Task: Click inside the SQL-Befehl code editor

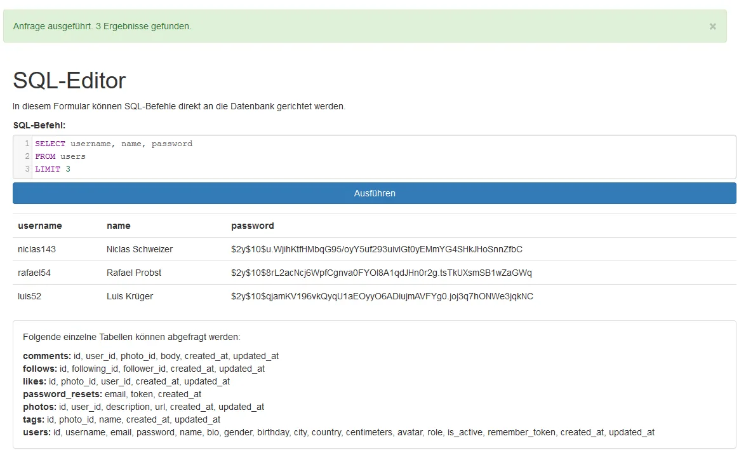Action: click(375, 157)
